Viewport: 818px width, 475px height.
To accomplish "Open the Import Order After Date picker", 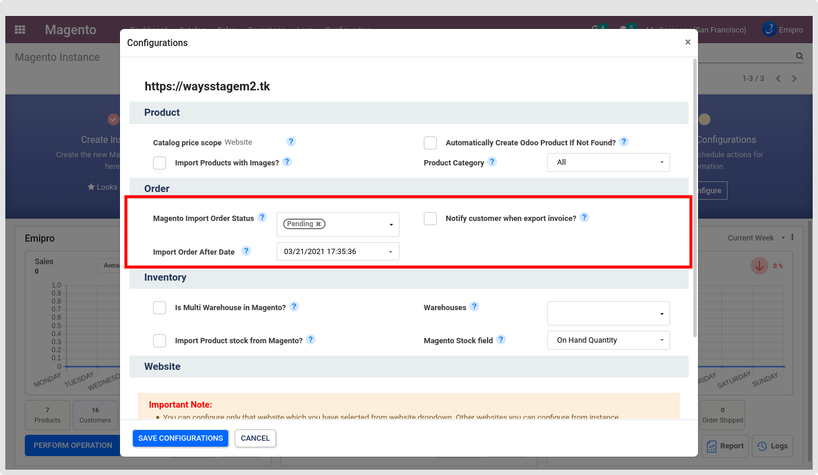I will pos(338,252).
